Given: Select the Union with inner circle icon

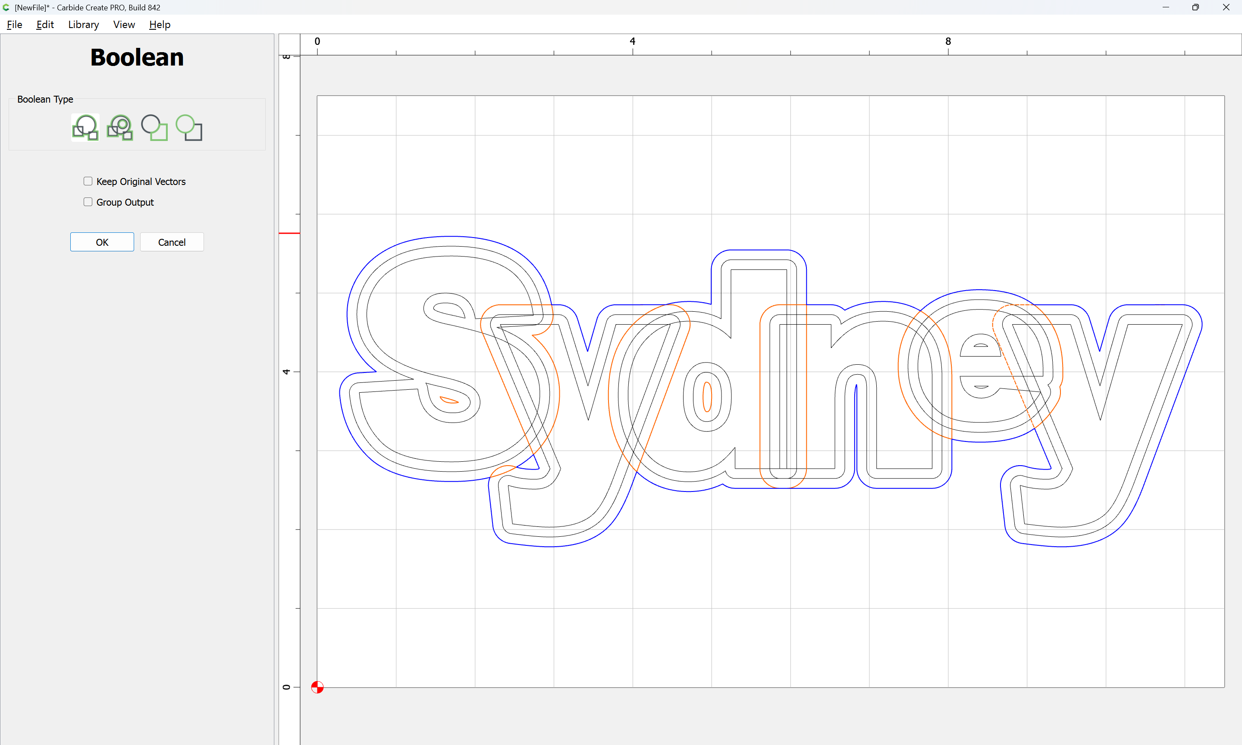Looking at the screenshot, I should click(119, 128).
